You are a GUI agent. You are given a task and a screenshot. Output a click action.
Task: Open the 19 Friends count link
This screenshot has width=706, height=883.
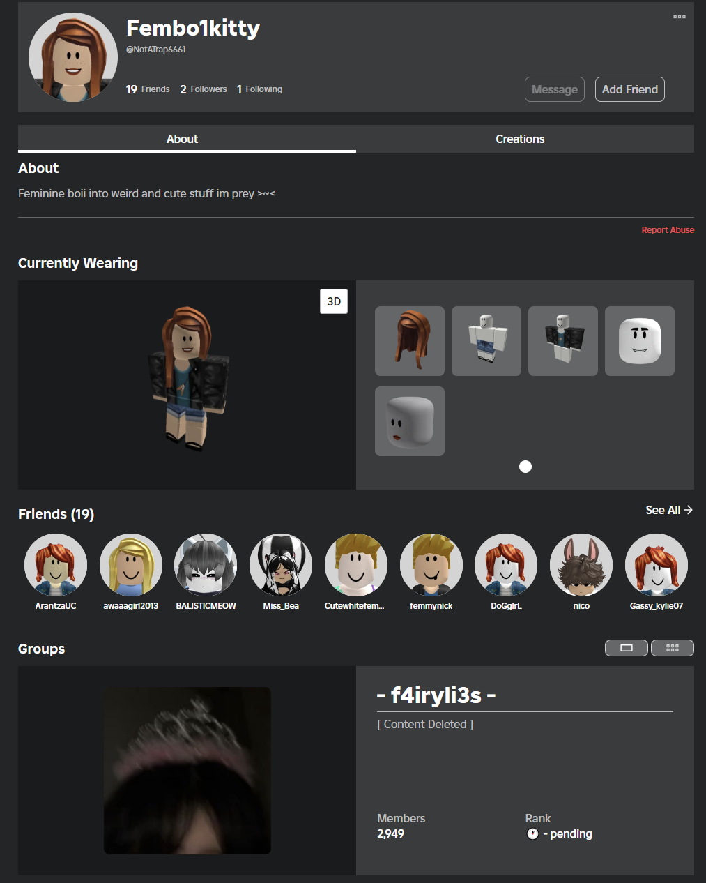pos(148,89)
